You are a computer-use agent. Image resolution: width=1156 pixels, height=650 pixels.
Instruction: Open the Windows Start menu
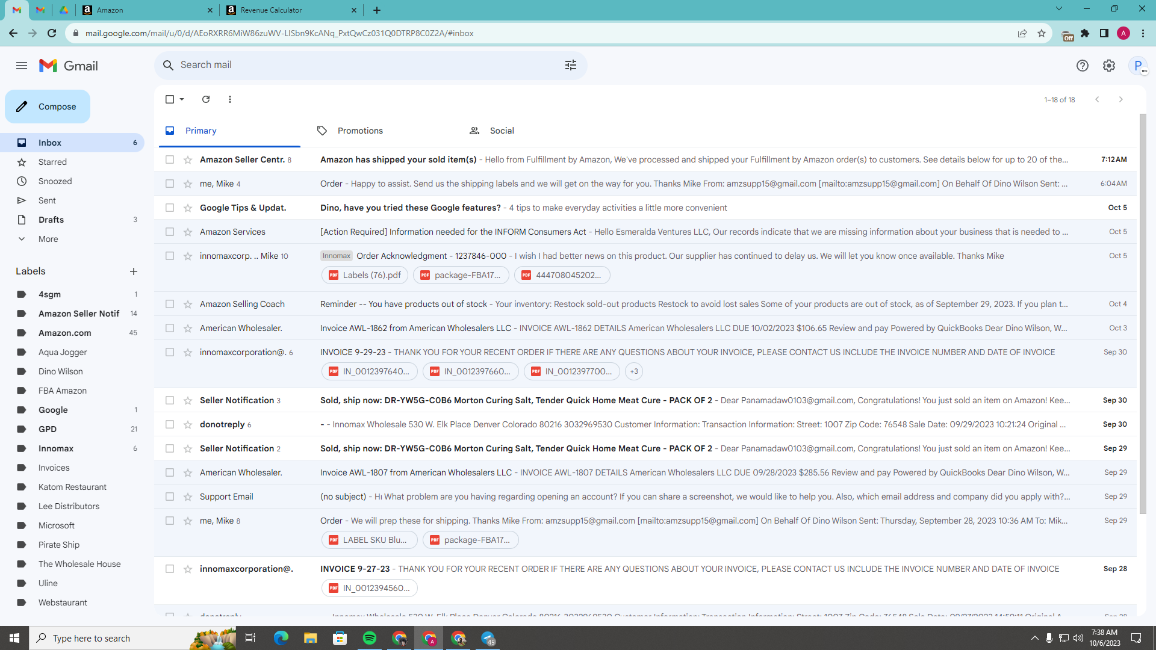click(x=14, y=638)
